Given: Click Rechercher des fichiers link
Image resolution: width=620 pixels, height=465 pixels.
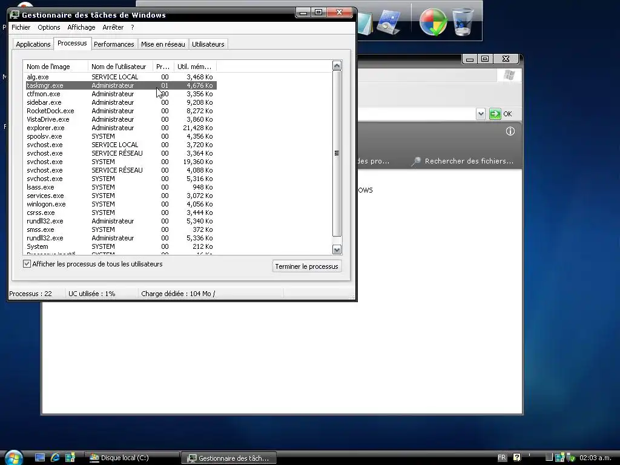Looking at the screenshot, I should click(469, 161).
